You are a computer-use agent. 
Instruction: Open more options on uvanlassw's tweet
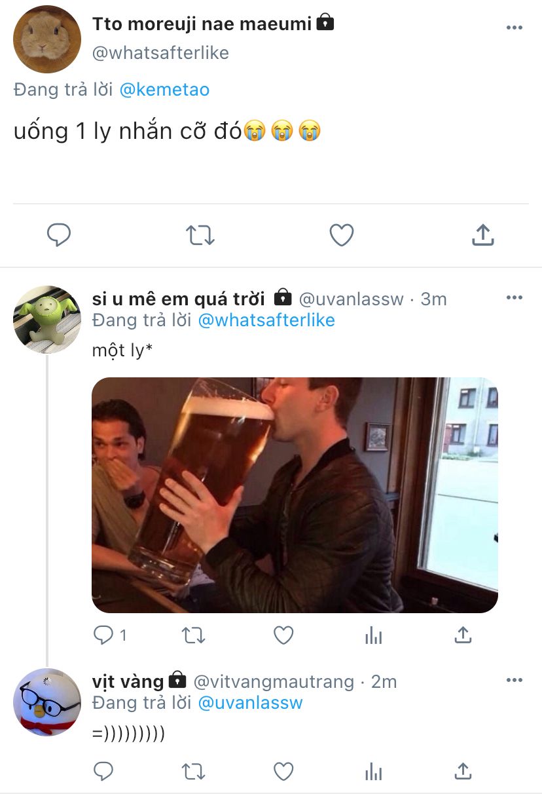[515, 298]
